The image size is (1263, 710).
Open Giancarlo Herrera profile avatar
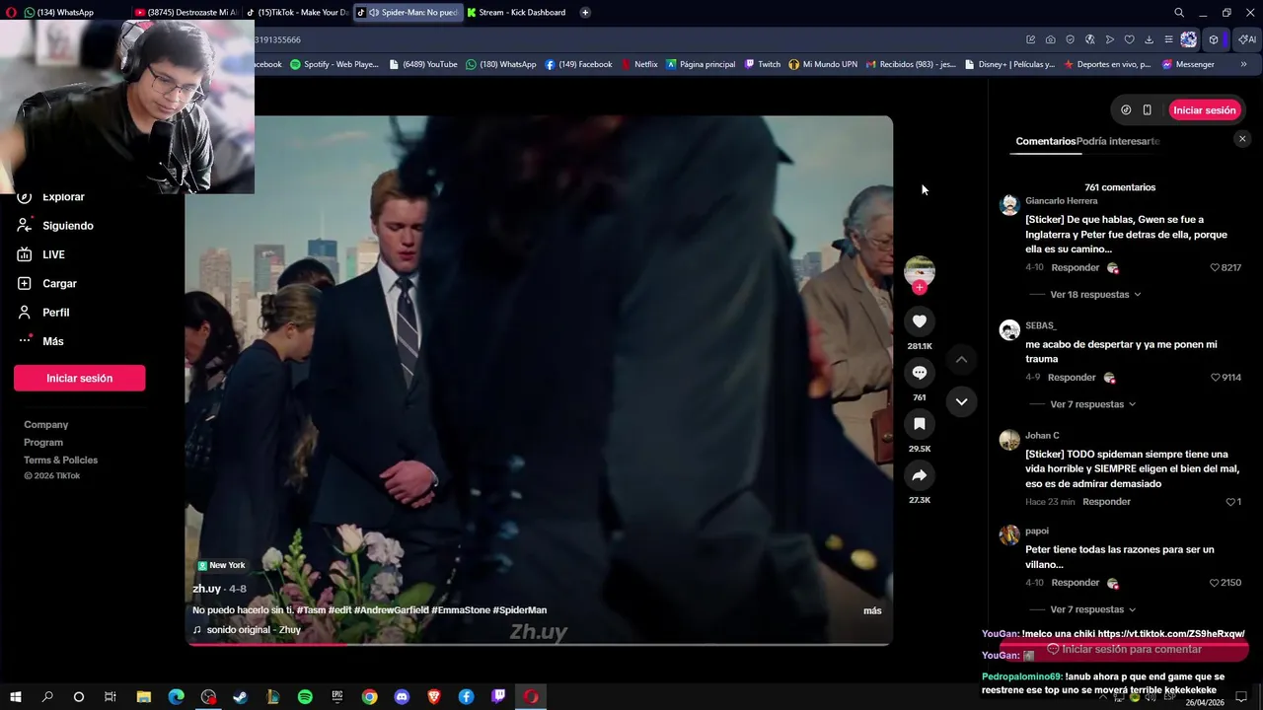click(x=1008, y=205)
